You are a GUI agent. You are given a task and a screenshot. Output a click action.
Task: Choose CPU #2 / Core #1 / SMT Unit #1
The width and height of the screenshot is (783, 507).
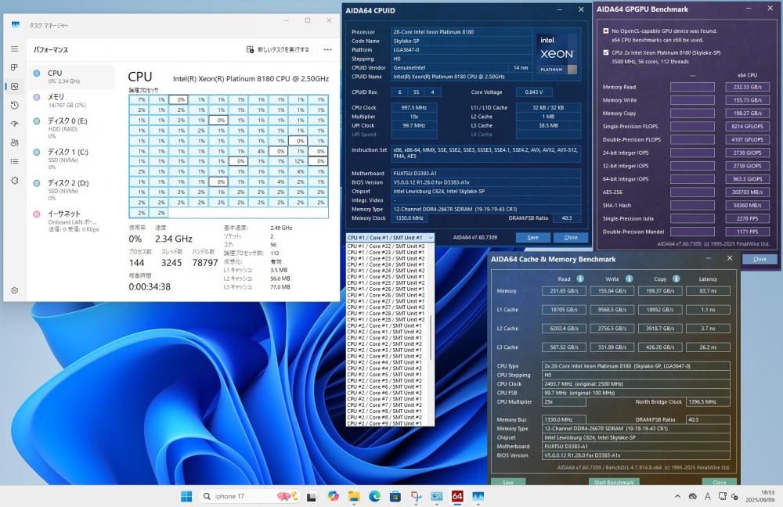click(x=385, y=325)
